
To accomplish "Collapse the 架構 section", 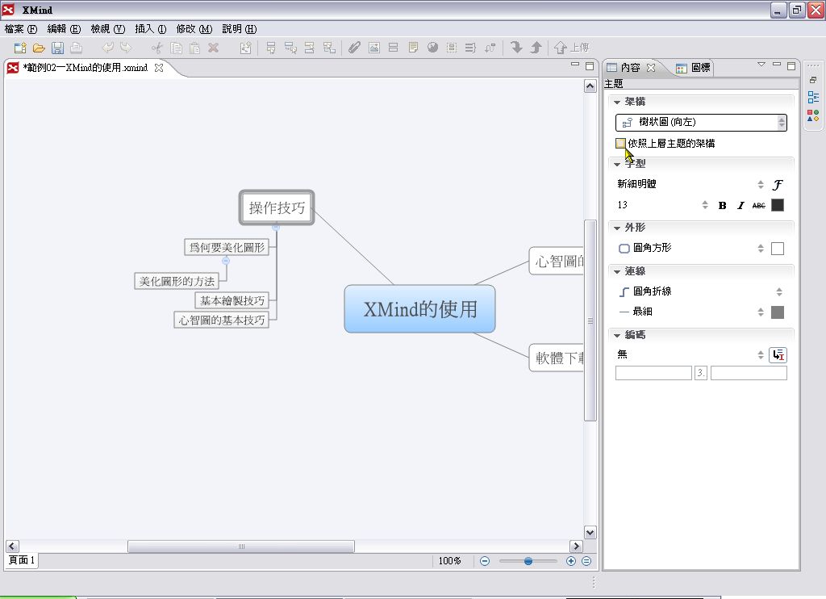I will pos(617,103).
